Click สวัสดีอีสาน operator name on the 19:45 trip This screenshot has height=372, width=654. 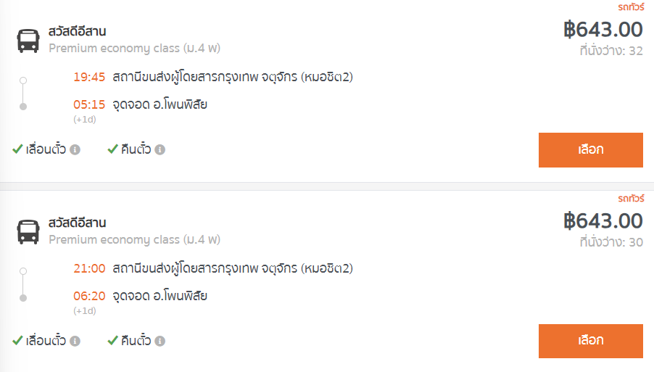point(77,31)
